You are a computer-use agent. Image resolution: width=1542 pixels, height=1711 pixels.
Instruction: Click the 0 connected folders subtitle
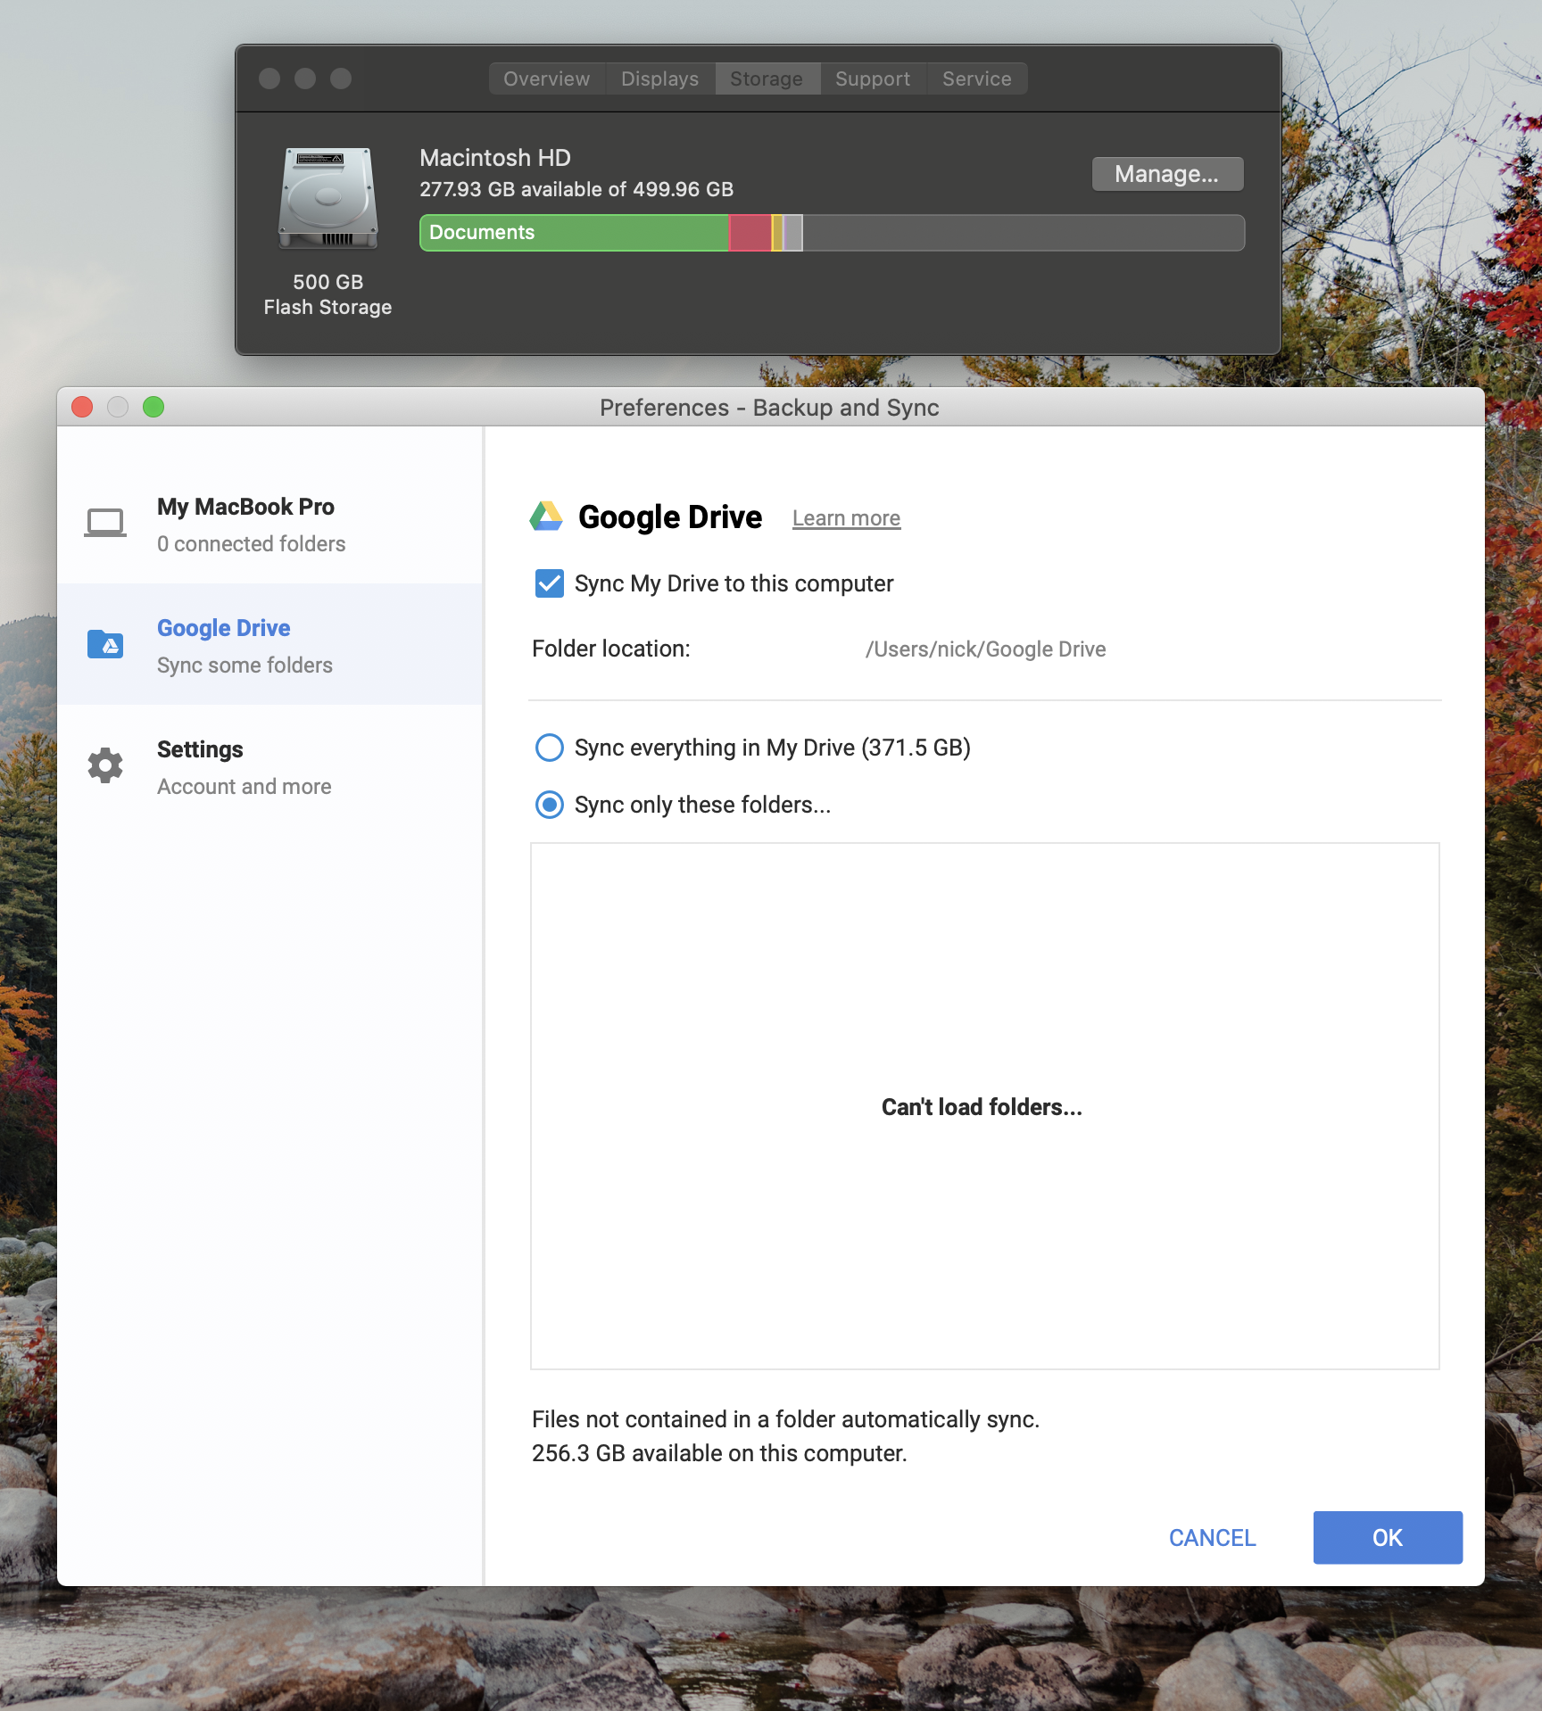click(x=252, y=544)
